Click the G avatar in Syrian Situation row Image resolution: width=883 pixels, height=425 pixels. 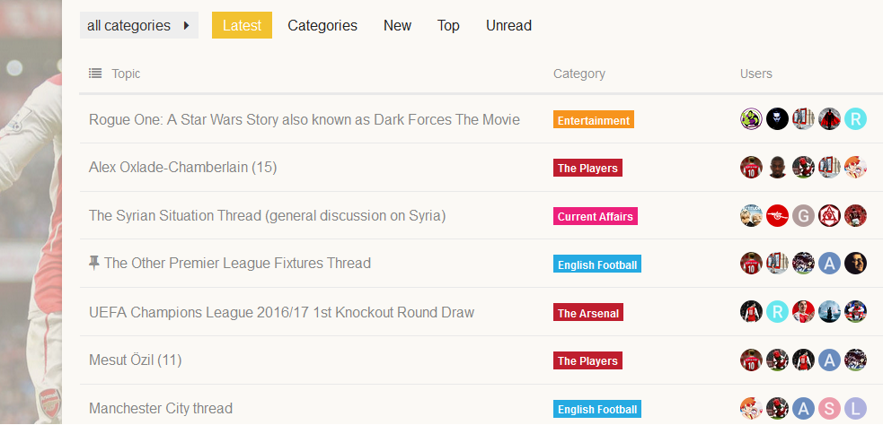click(x=803, y=215)
